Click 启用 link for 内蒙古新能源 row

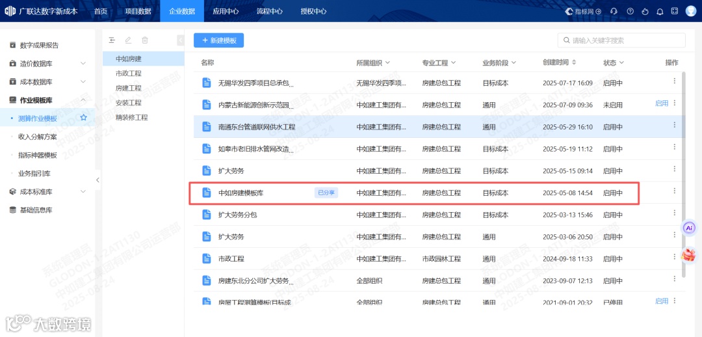pyautogui.click(x=661, y=103)
